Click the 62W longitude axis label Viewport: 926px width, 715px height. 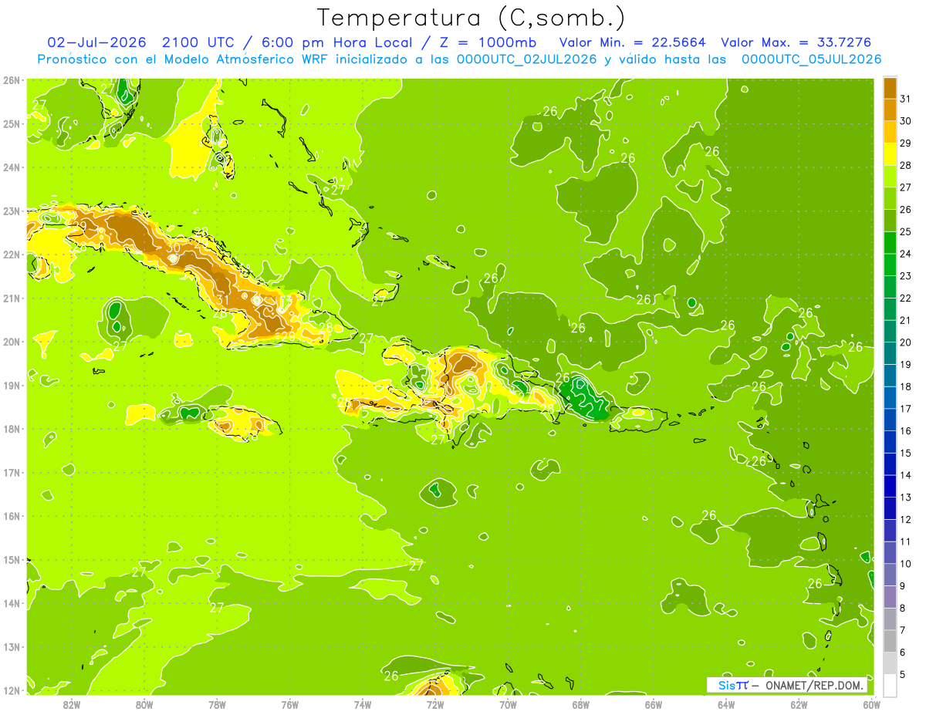(799, 704)
